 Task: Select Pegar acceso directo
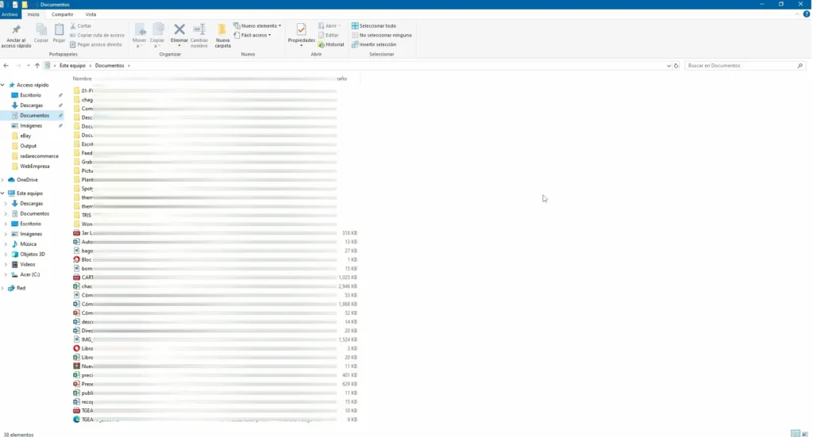(x=96, y=44)
